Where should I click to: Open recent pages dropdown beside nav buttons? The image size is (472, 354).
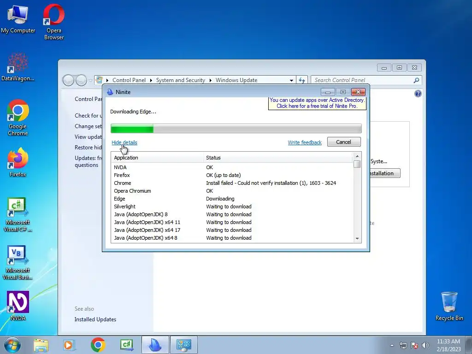(90, 81)
